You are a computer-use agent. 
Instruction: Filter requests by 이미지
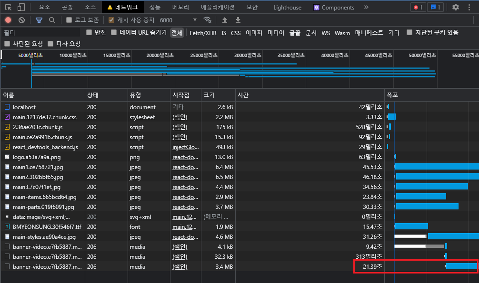254,33
